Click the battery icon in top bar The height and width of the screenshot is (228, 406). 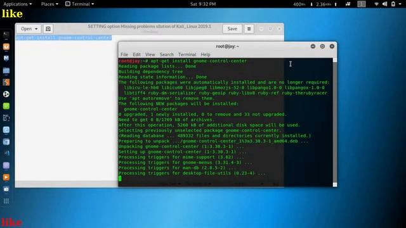pyautogui.click(x=393, y=4)
